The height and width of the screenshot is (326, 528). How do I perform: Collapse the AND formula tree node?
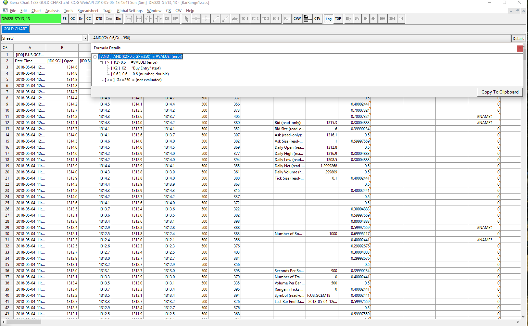(95, 57)
